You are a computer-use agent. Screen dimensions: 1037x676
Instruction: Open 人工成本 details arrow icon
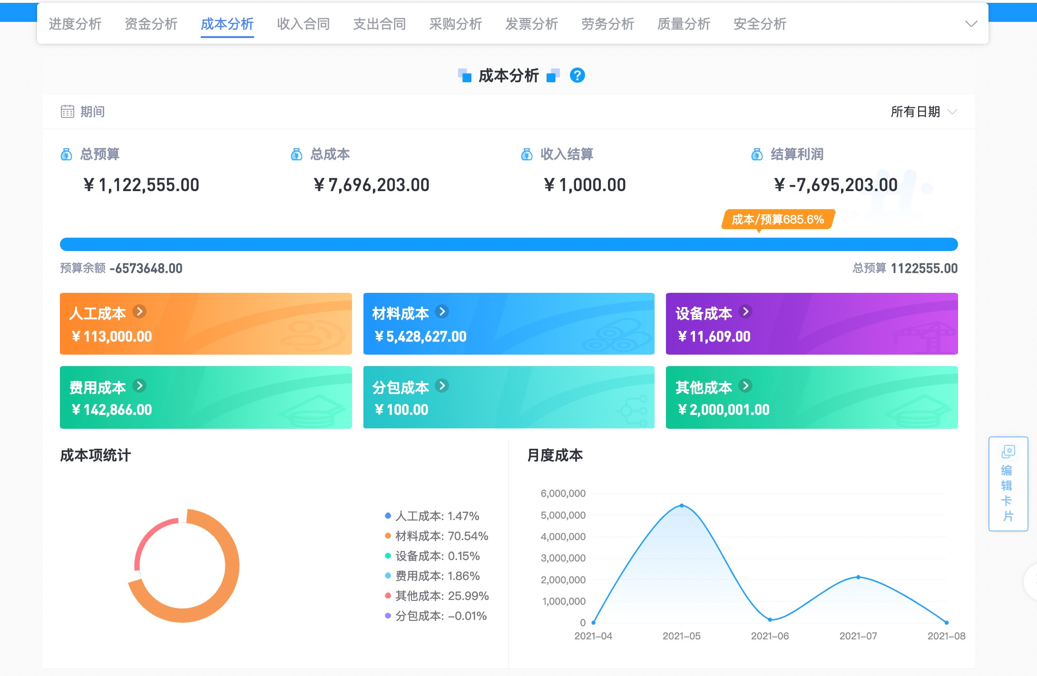coord(139,311)
